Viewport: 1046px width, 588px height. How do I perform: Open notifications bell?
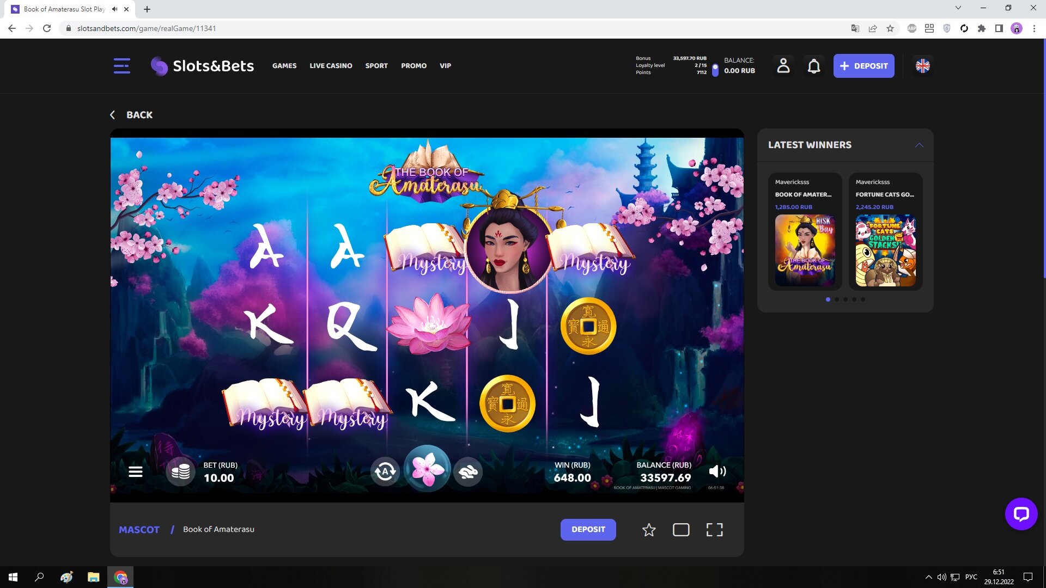point(814,66)
